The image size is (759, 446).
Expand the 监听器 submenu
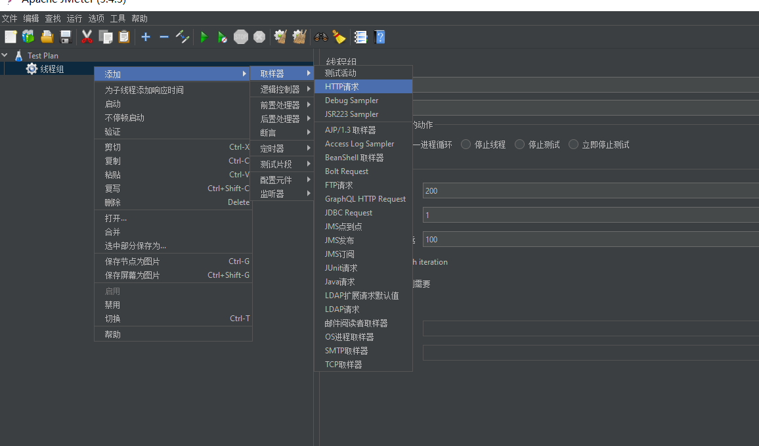[x=282, y=194]
